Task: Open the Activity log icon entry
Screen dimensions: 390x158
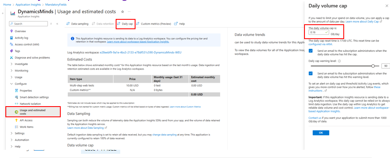Action: tap(11, 38)
